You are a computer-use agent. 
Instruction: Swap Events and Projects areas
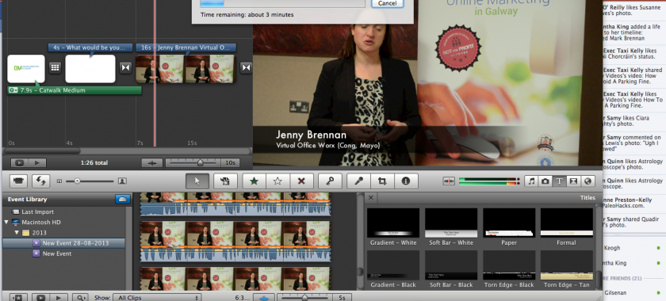pos(40,181)
